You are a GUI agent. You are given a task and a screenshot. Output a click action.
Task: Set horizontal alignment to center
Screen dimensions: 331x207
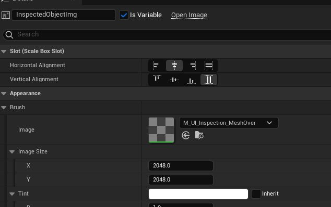174,66
